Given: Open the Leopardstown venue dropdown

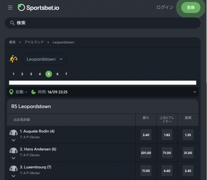Looking at the screenshot, I should pyautogui.click(x=45, y=59).
